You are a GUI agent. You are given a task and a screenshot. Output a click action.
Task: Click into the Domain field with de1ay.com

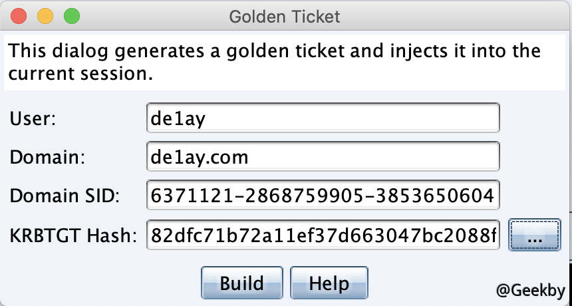[323, 157]
